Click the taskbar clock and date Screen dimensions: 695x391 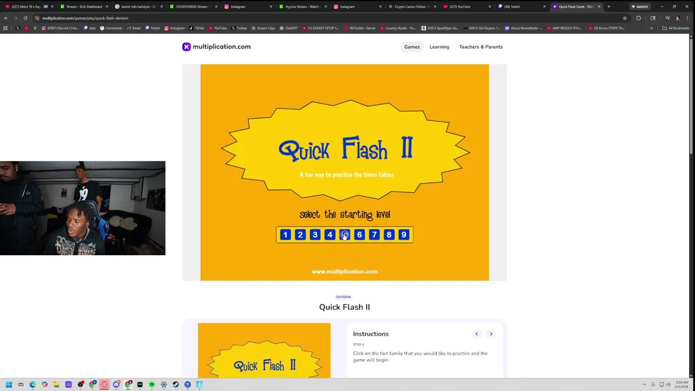pos(682,384)
